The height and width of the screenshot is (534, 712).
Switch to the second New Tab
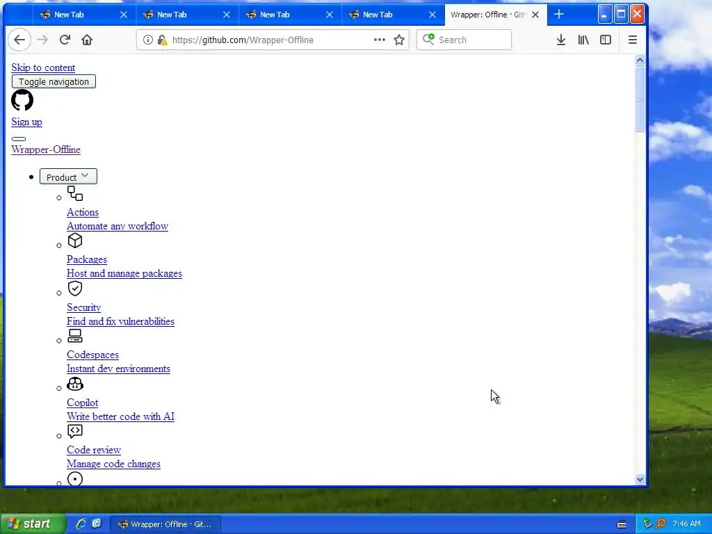187,15
